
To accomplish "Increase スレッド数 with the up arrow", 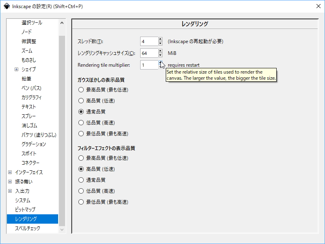I will point(160,39).
